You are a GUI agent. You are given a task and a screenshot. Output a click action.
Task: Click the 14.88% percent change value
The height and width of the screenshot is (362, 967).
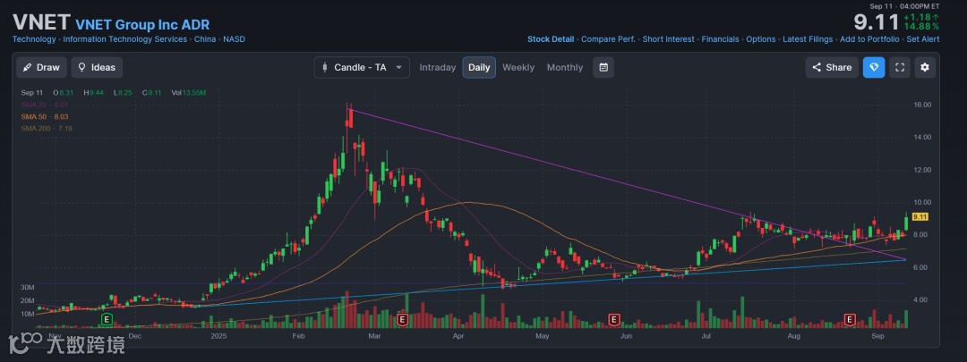click(921, 27)
